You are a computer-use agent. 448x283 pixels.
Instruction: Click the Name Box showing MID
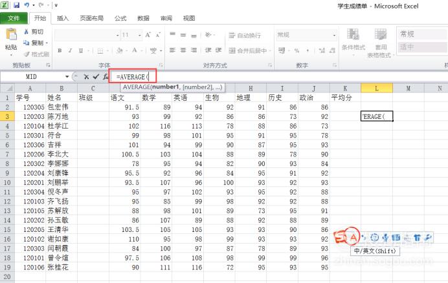pyautogui.click(x=32, y=76)
